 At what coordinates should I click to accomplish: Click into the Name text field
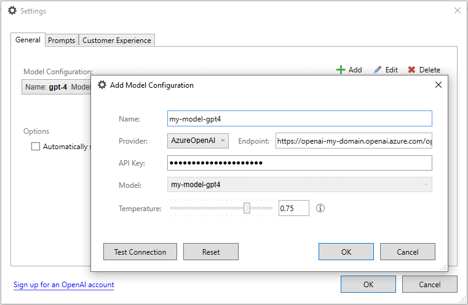[299, 118]
